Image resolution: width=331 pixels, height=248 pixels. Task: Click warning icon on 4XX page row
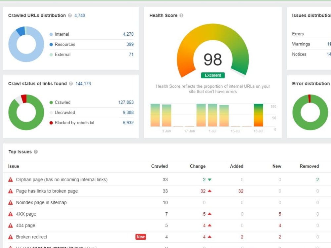11,214
